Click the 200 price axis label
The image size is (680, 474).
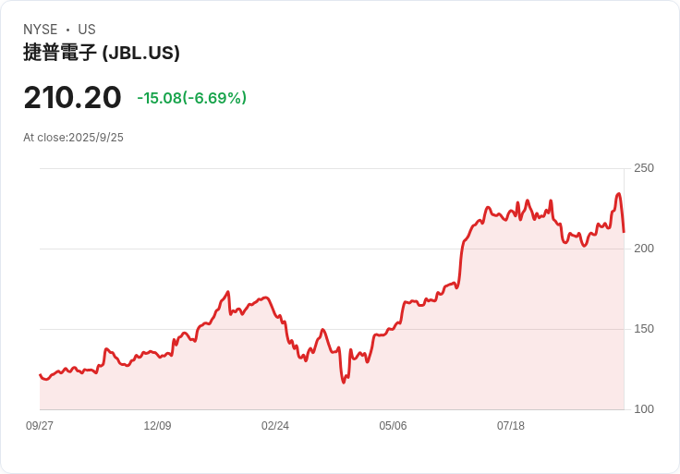point(644,249)
